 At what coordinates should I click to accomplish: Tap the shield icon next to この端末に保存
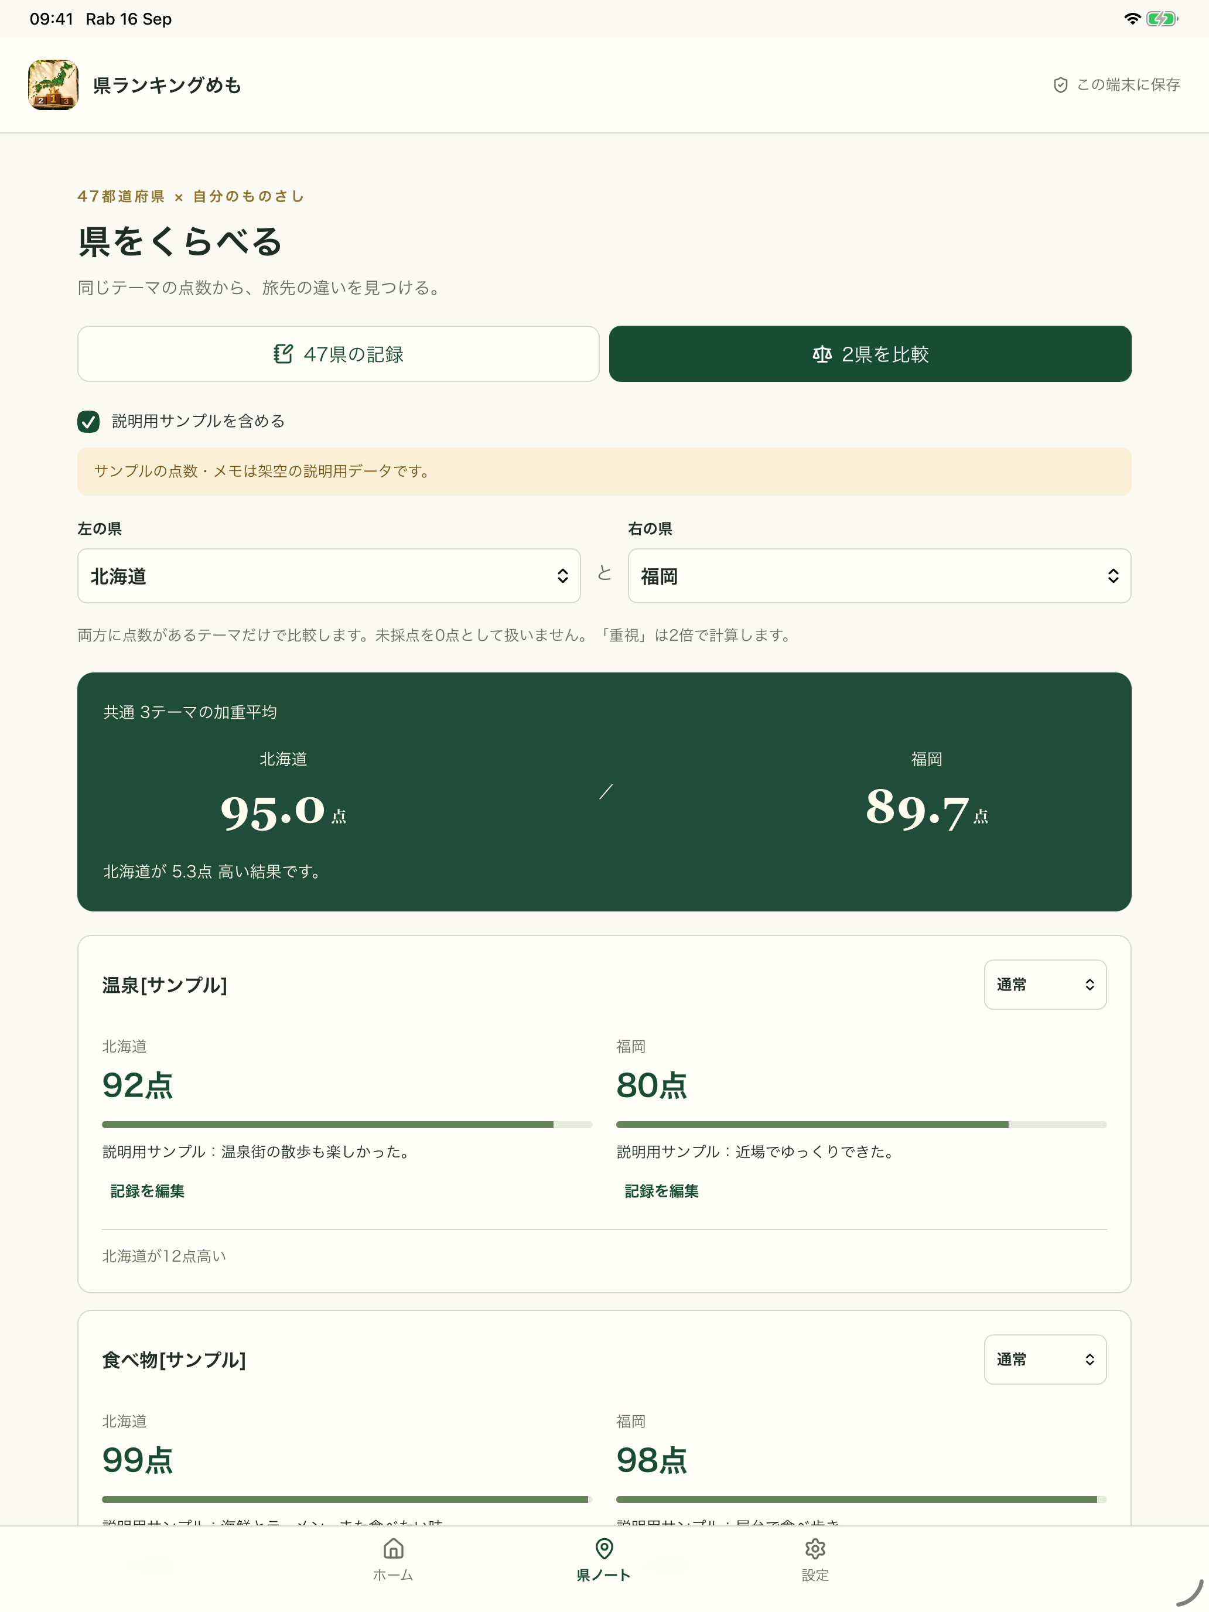coord(1060,86)
